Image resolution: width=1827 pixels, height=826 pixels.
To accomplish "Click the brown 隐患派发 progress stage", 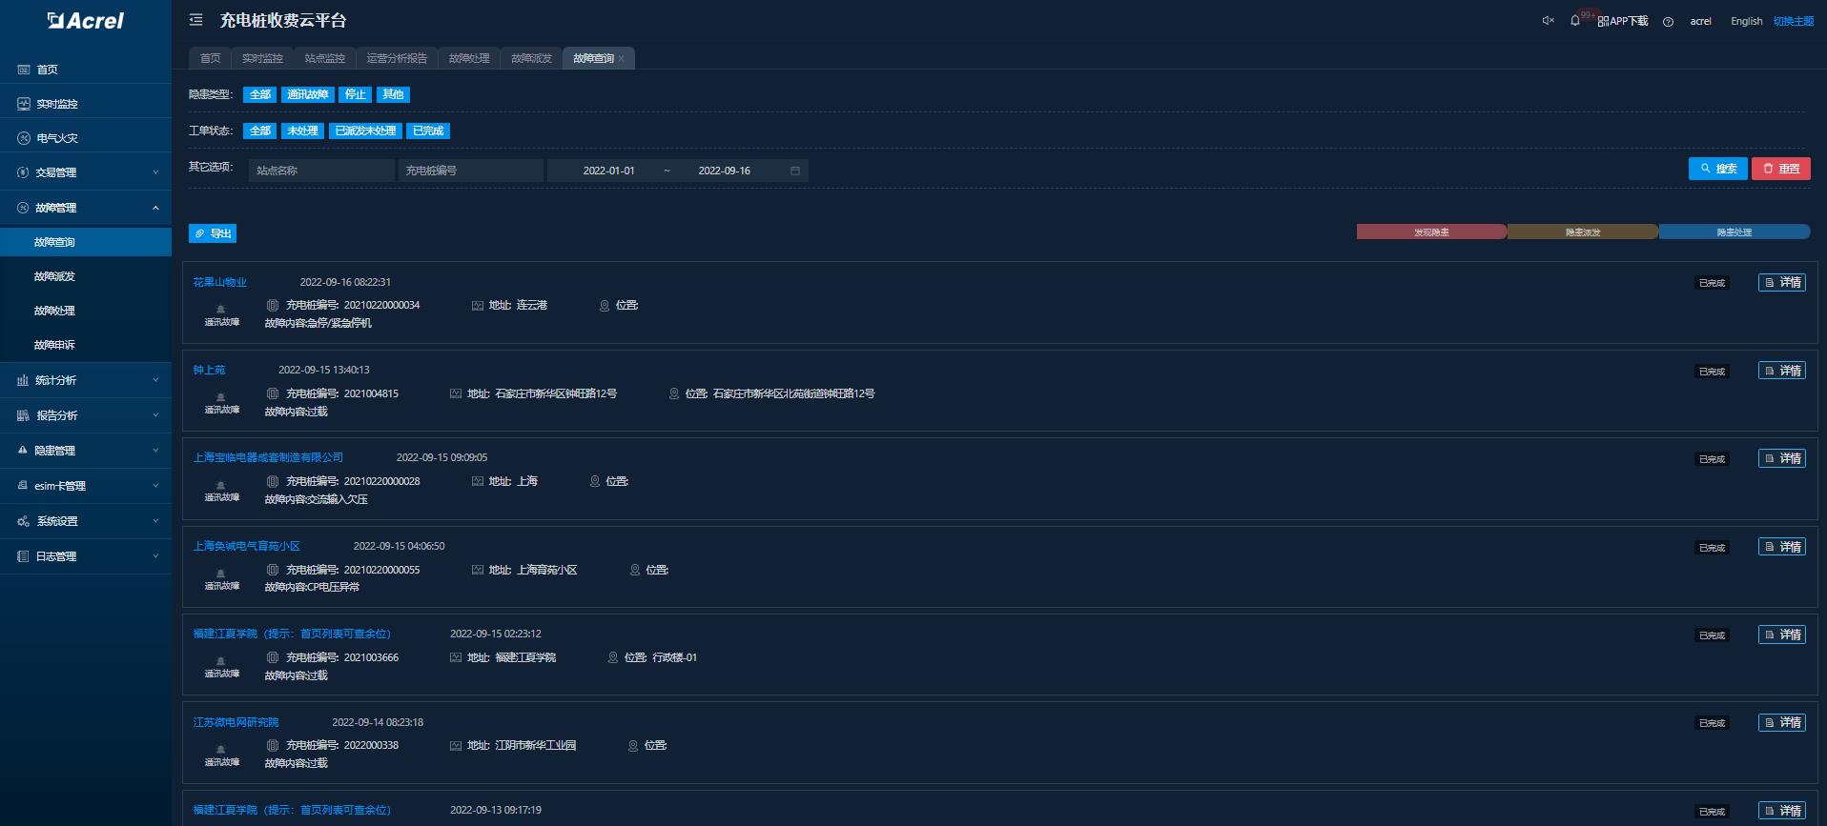I will coord(1583,232).
